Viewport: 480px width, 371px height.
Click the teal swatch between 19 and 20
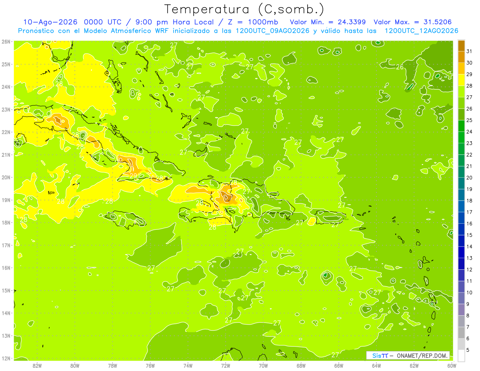(x=461, y=184)
